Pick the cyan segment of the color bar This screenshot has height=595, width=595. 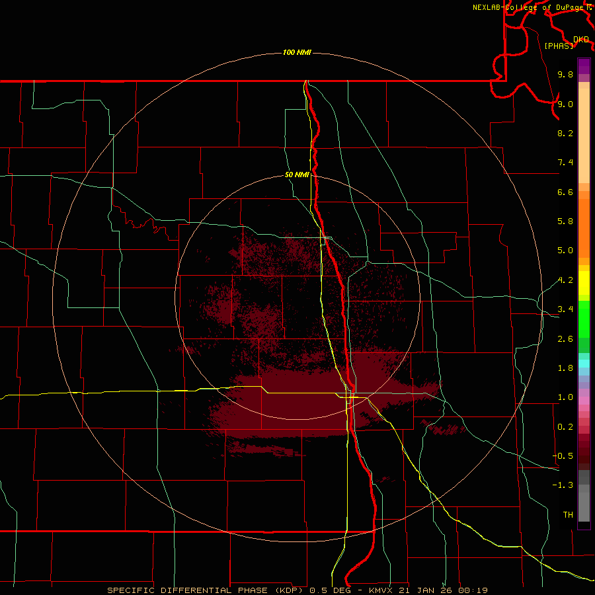click(x=584, y=364)
